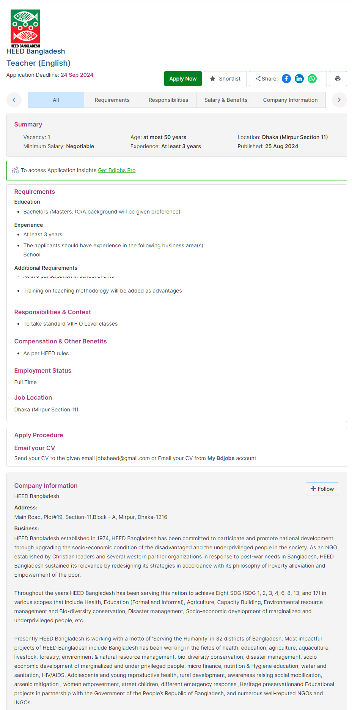
Task: Select the Salary & Benefits tab
Action: click(x=226, y=100)
